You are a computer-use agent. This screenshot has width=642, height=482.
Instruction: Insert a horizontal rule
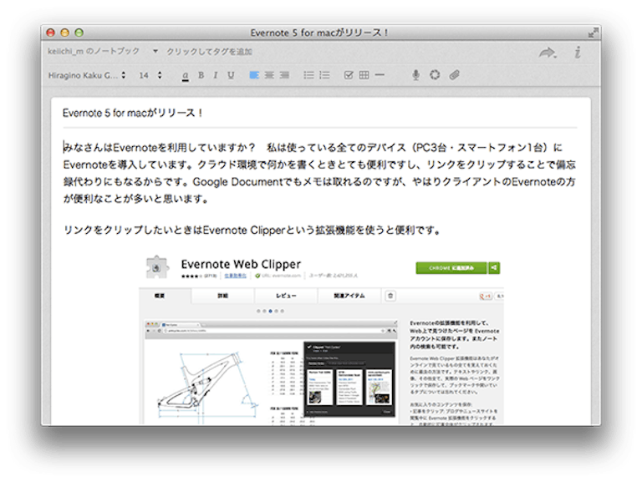(x=380, y=75)
